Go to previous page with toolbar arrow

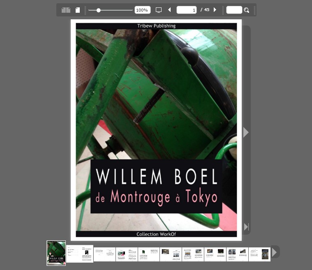(x=169, y=10)
